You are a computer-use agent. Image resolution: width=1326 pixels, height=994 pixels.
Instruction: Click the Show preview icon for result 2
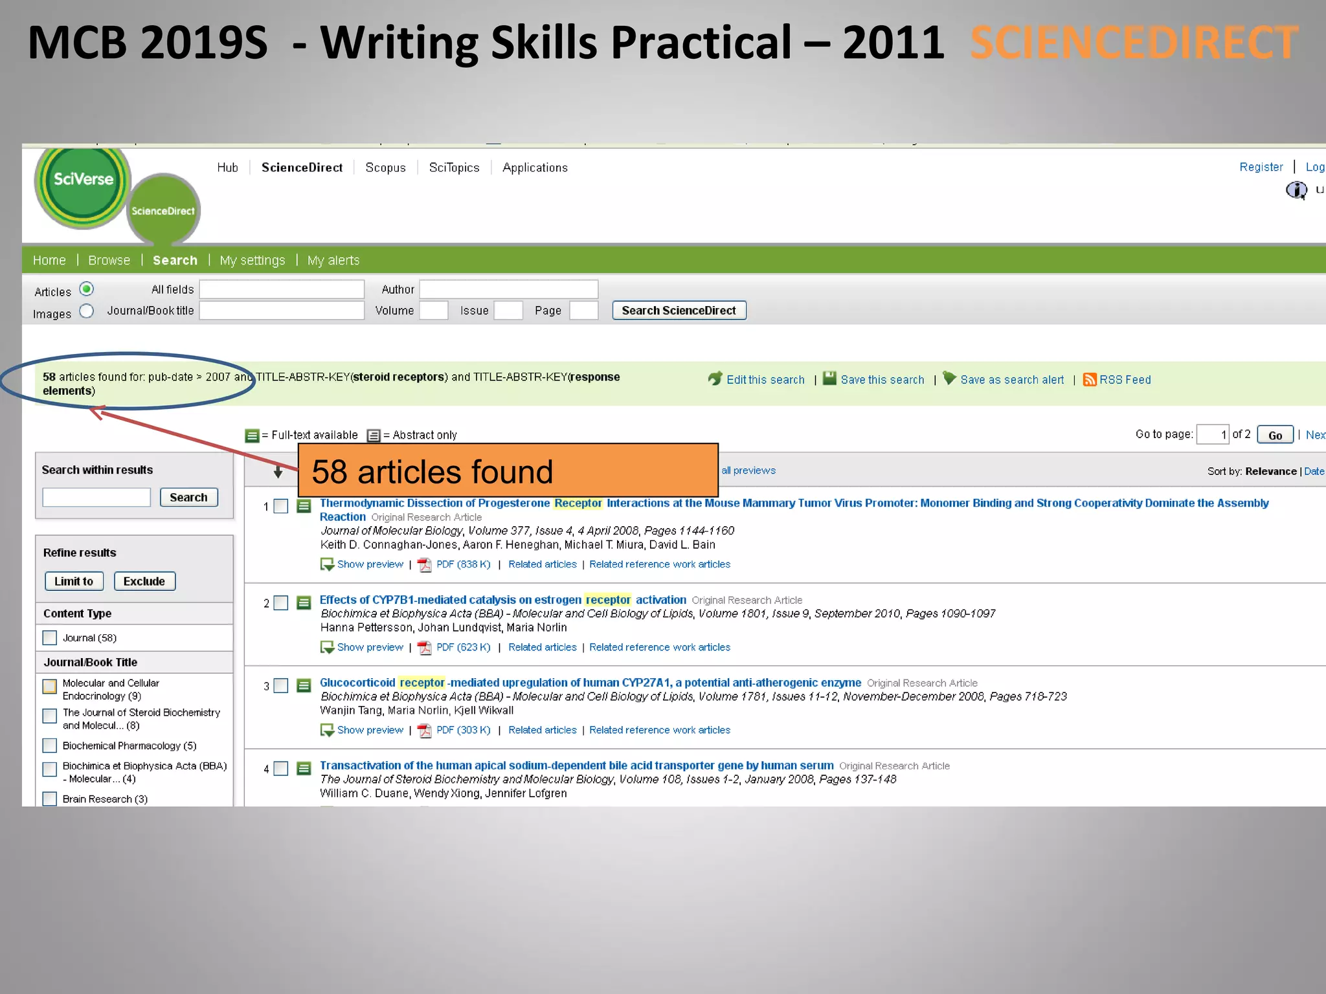point(327,648)
